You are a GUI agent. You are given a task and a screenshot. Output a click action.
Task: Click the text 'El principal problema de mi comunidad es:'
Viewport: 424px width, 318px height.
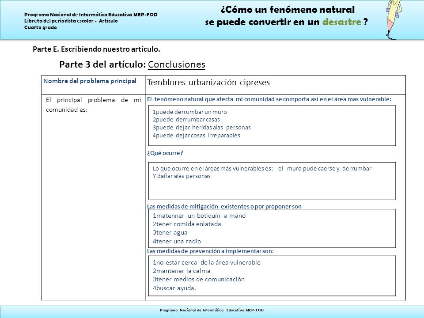[x=93, y=105]
